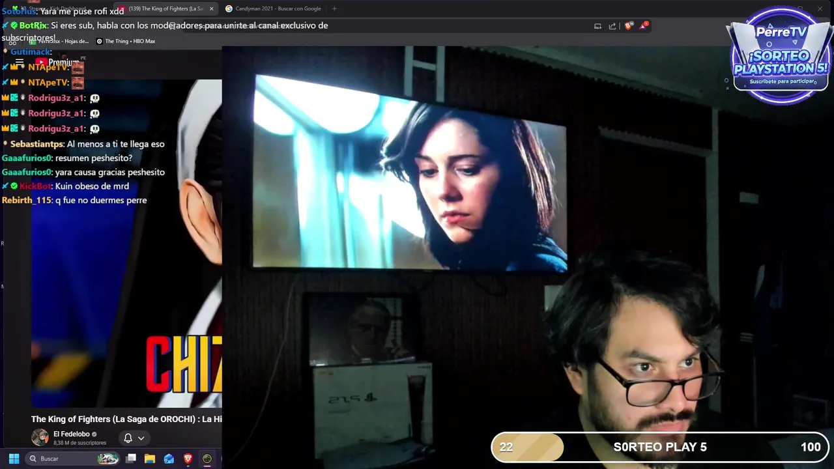Open File Explorer from the taskbar
Screen dimensions: 834x469
tap(150, 459)
